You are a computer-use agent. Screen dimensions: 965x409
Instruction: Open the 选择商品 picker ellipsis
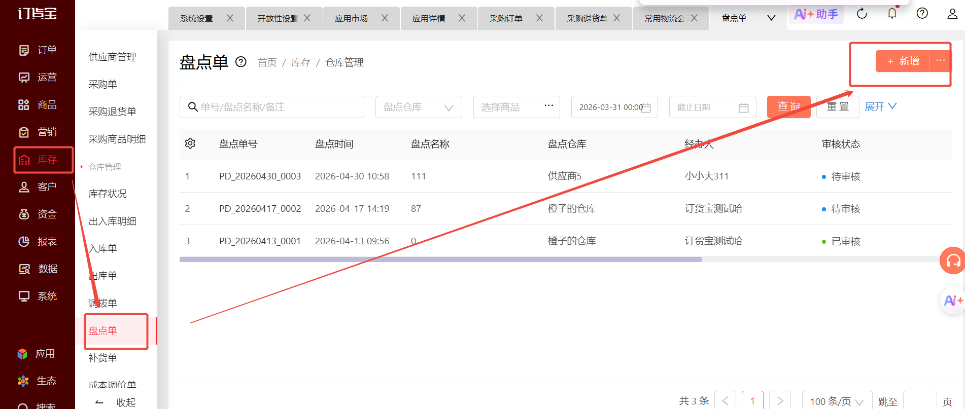[548, 105]
